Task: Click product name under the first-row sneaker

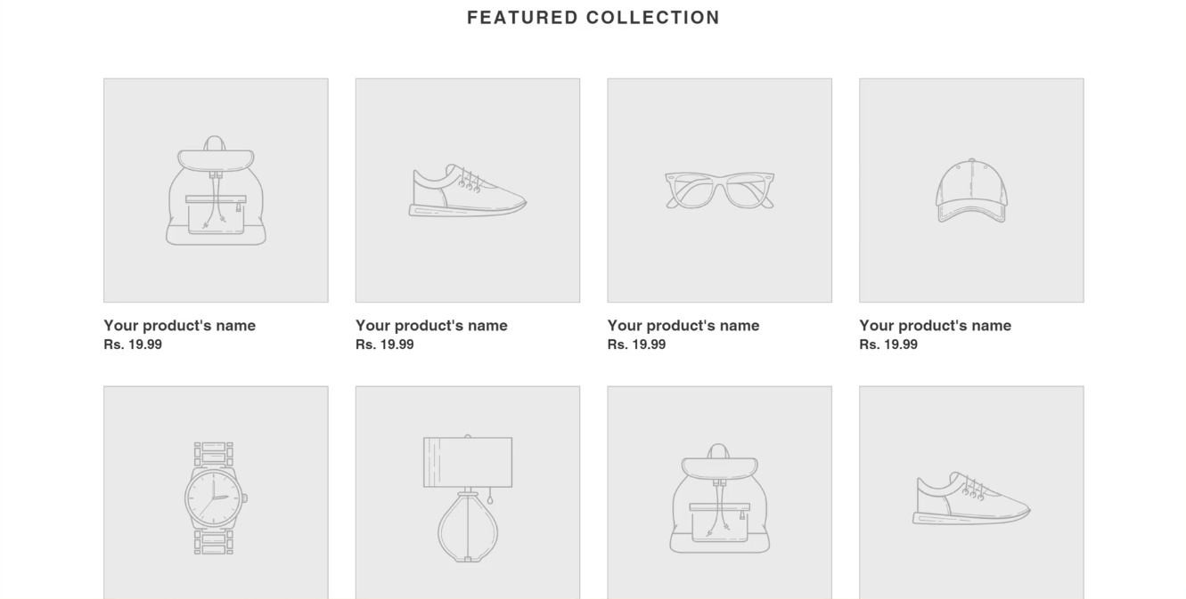Action: point(432,326)
